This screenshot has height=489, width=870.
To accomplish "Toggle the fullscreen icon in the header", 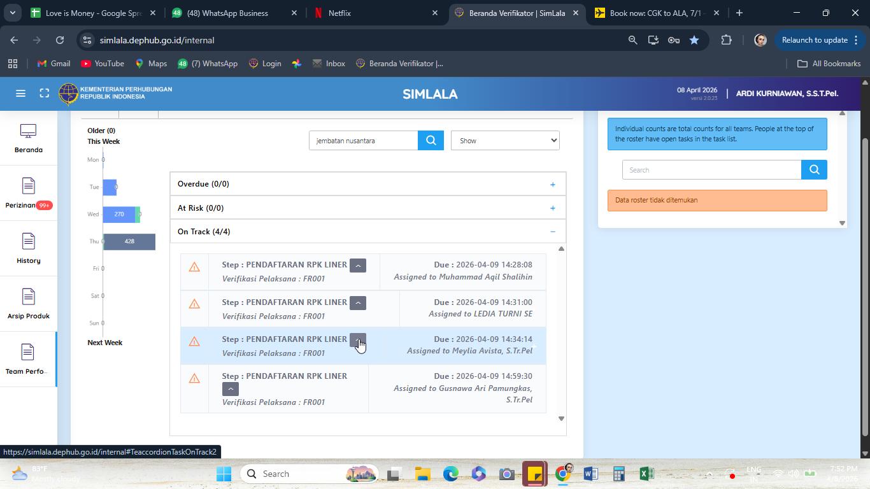I will pyautogui.click(x=44, y=94).
